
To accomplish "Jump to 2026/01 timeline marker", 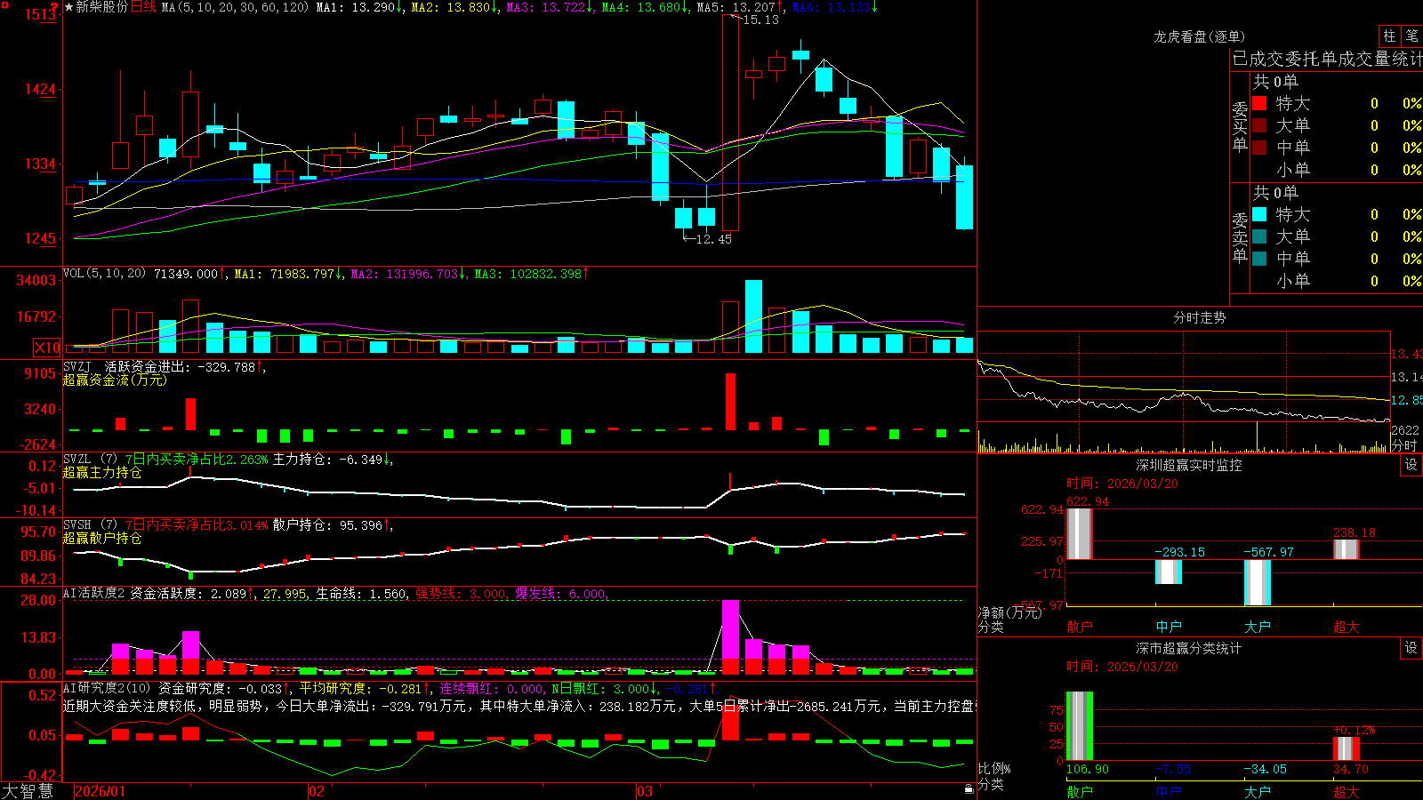I will click(100, 791).
